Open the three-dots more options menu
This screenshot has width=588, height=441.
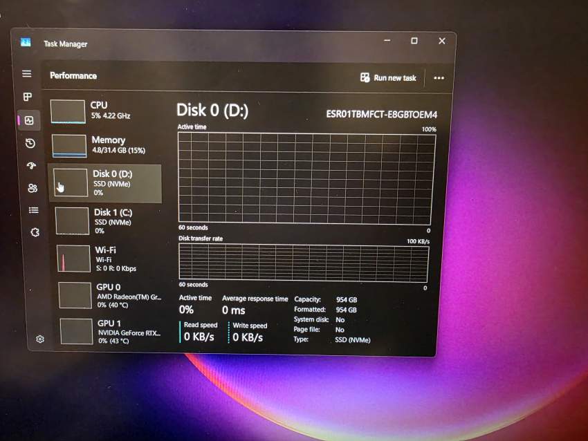439,78
